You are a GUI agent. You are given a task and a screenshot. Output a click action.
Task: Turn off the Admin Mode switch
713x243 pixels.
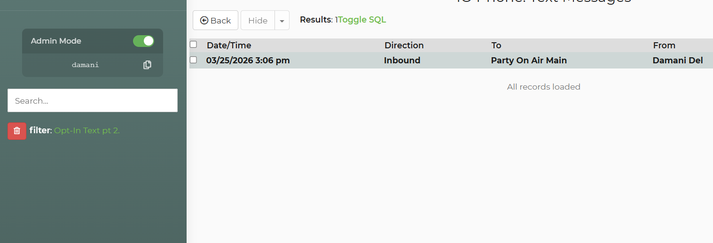coord(143,41)
